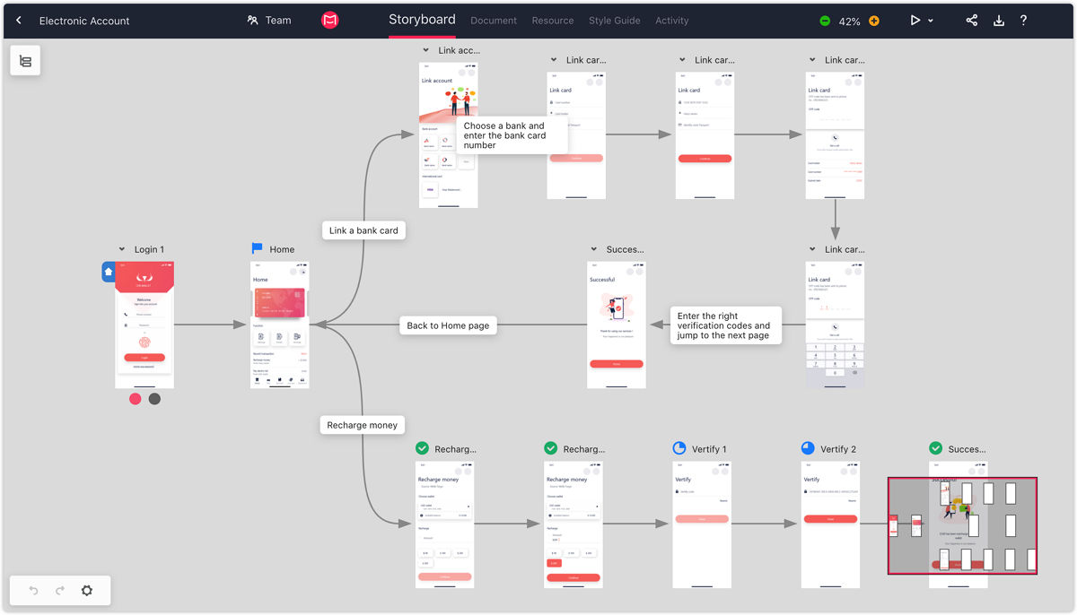Click the 'Link a bank card' flow label

(x=363, y=230)
